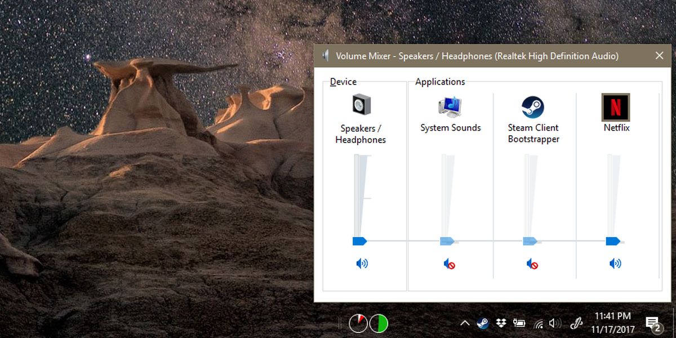676x338 pixels.
Task: Click the Netflix application icon
Action: pos(616,107)
